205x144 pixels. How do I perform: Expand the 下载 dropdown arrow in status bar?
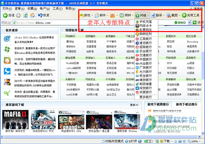click(x=172, y=141)
